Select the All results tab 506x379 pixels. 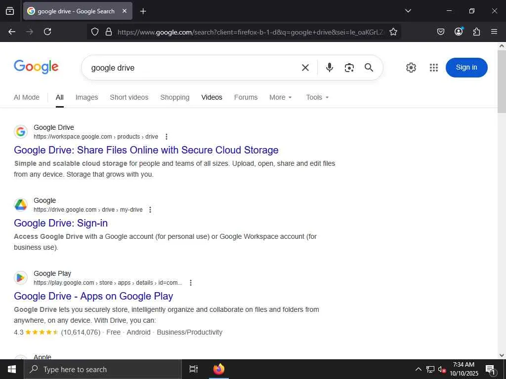tap(60, 97)
